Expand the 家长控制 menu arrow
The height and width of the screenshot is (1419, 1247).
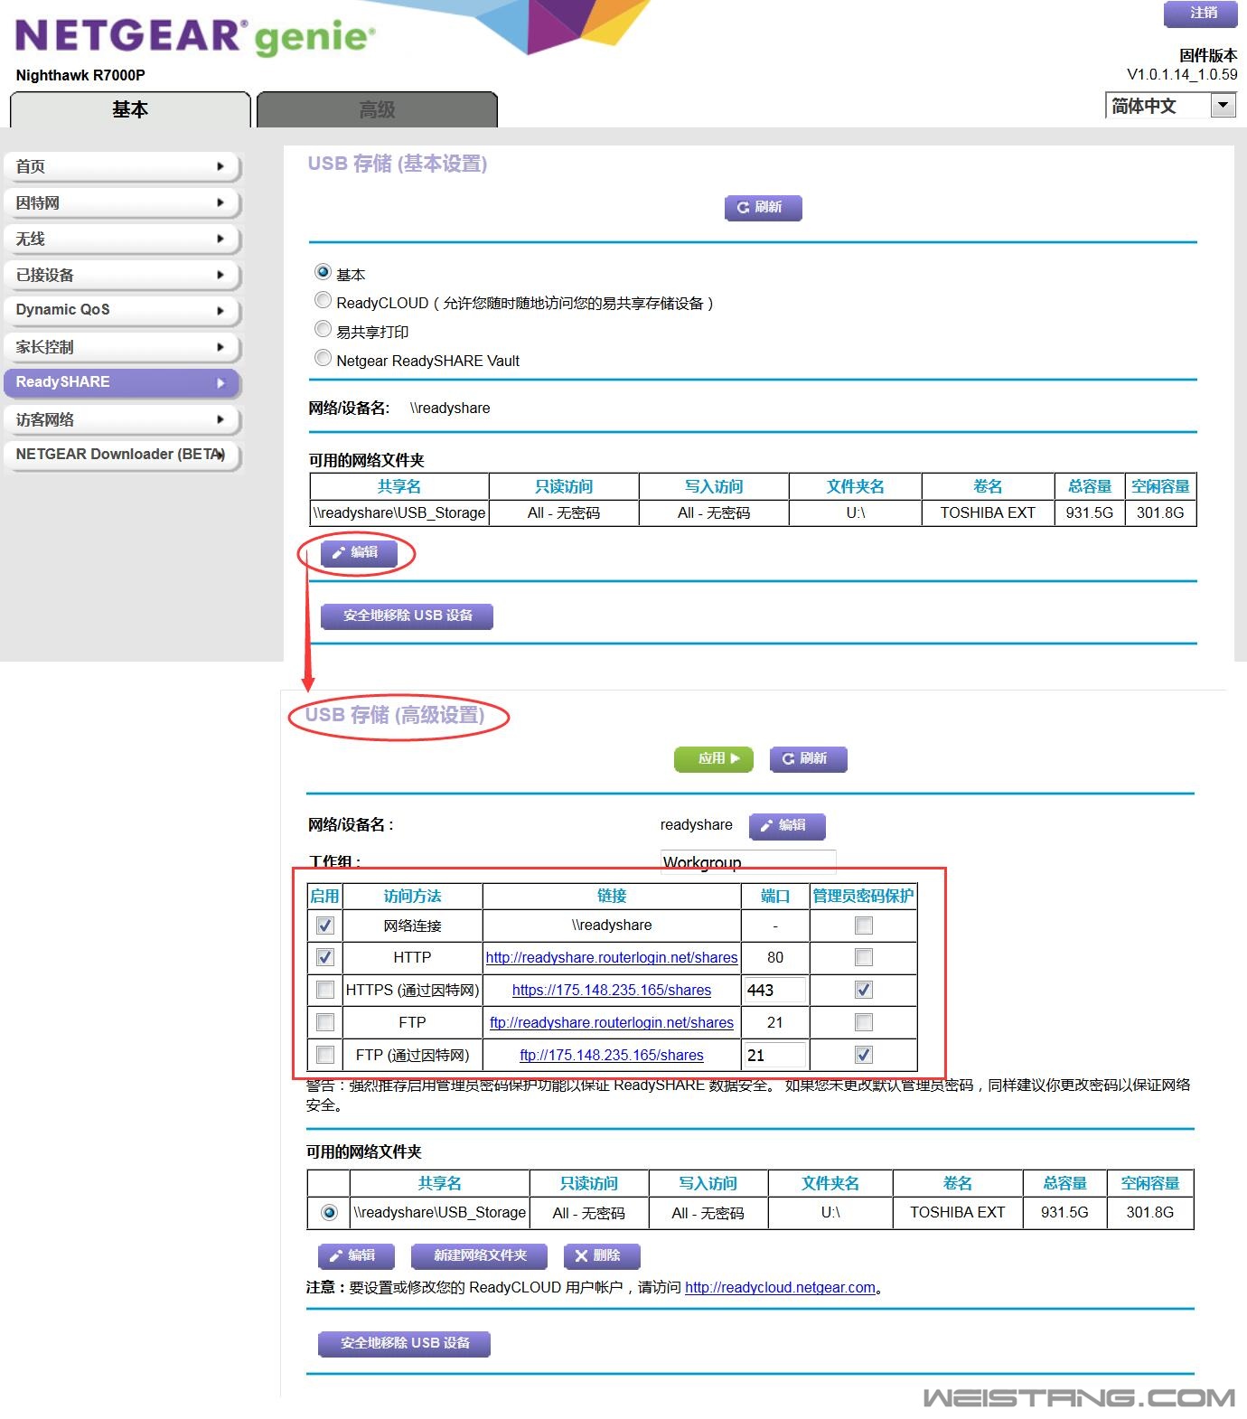(220, 346)
